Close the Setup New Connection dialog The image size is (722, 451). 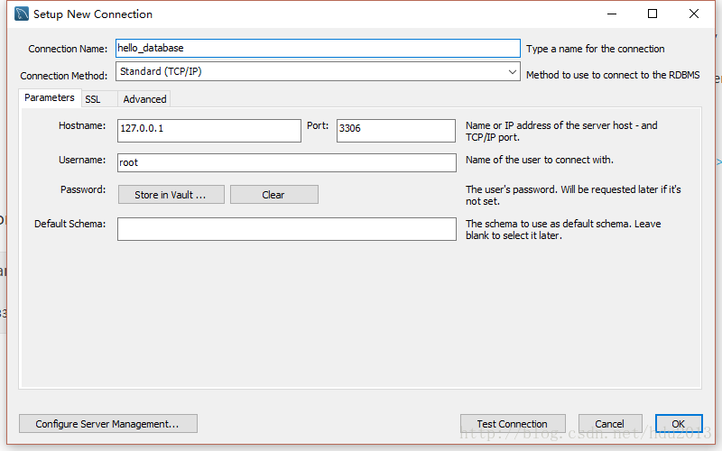pos(694,14)
